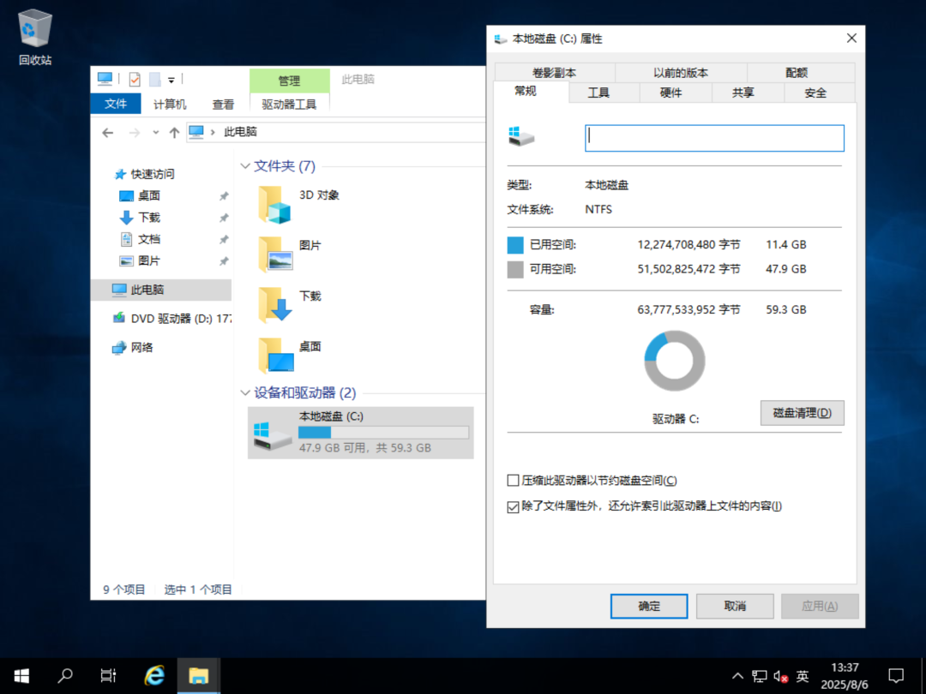Open the 查看 ribbon tab

pos(223,104)
